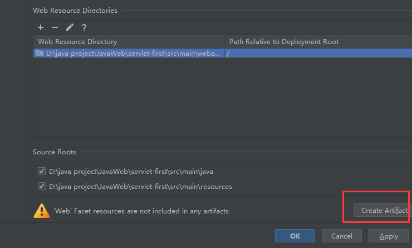412x248 pixels.
Task: Click the pencil icon to edit directory
Action: tap(70, 27)
